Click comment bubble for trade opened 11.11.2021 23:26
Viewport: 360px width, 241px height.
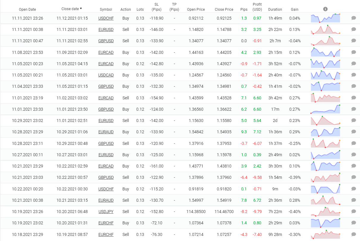[353, 18]
